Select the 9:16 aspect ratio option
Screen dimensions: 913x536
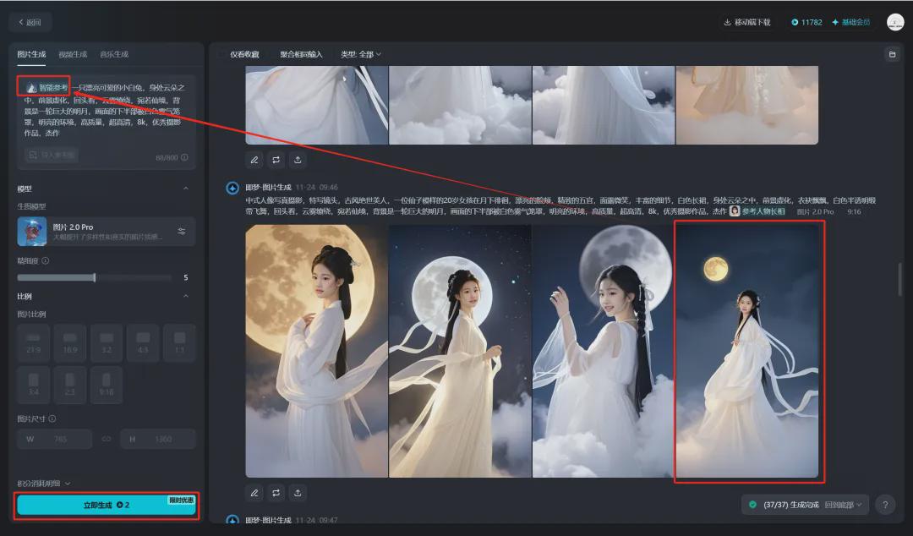point(106,385)
